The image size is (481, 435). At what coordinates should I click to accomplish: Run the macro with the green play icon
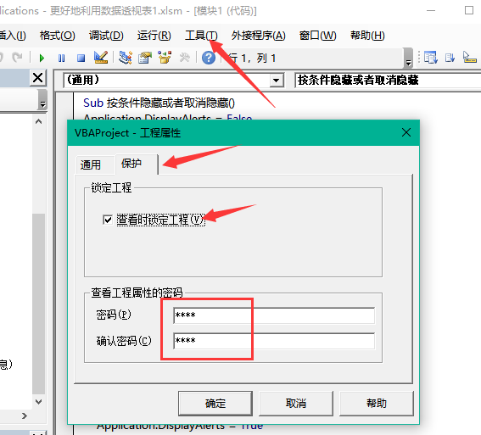(x=42, y=58)
